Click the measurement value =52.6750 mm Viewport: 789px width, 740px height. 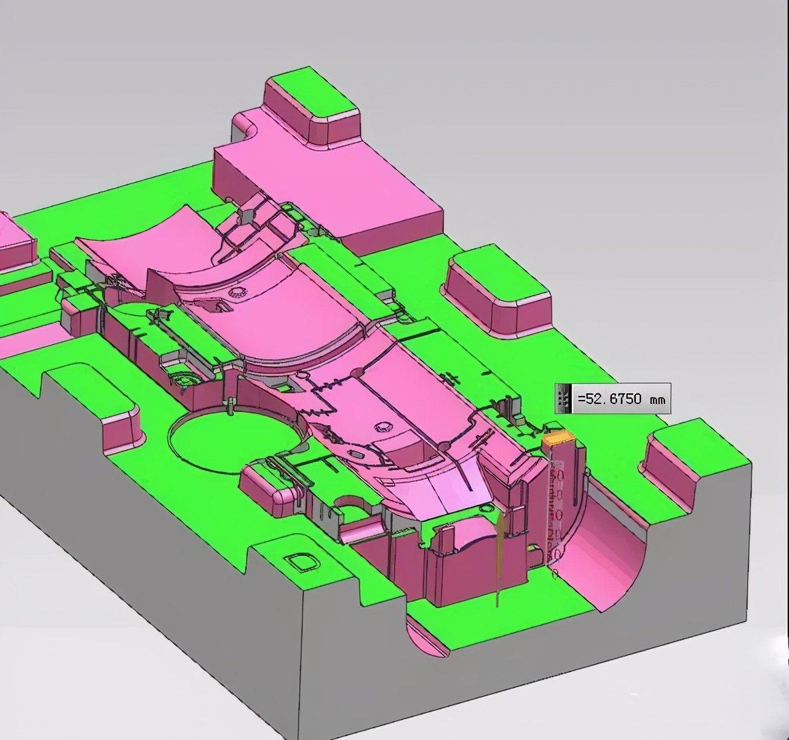click(622, 399)
